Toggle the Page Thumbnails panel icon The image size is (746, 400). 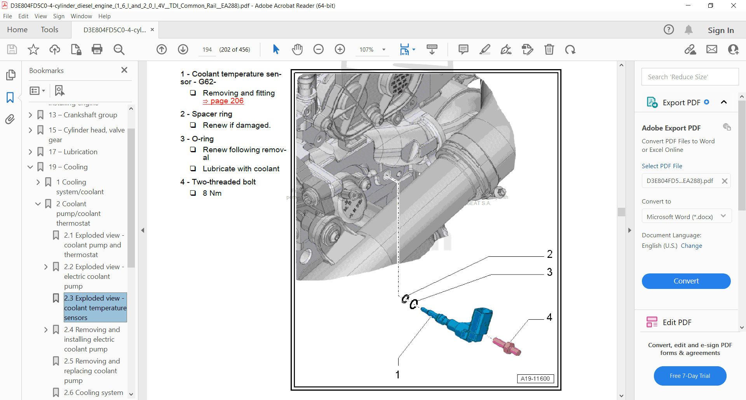(x=10, y=75)
